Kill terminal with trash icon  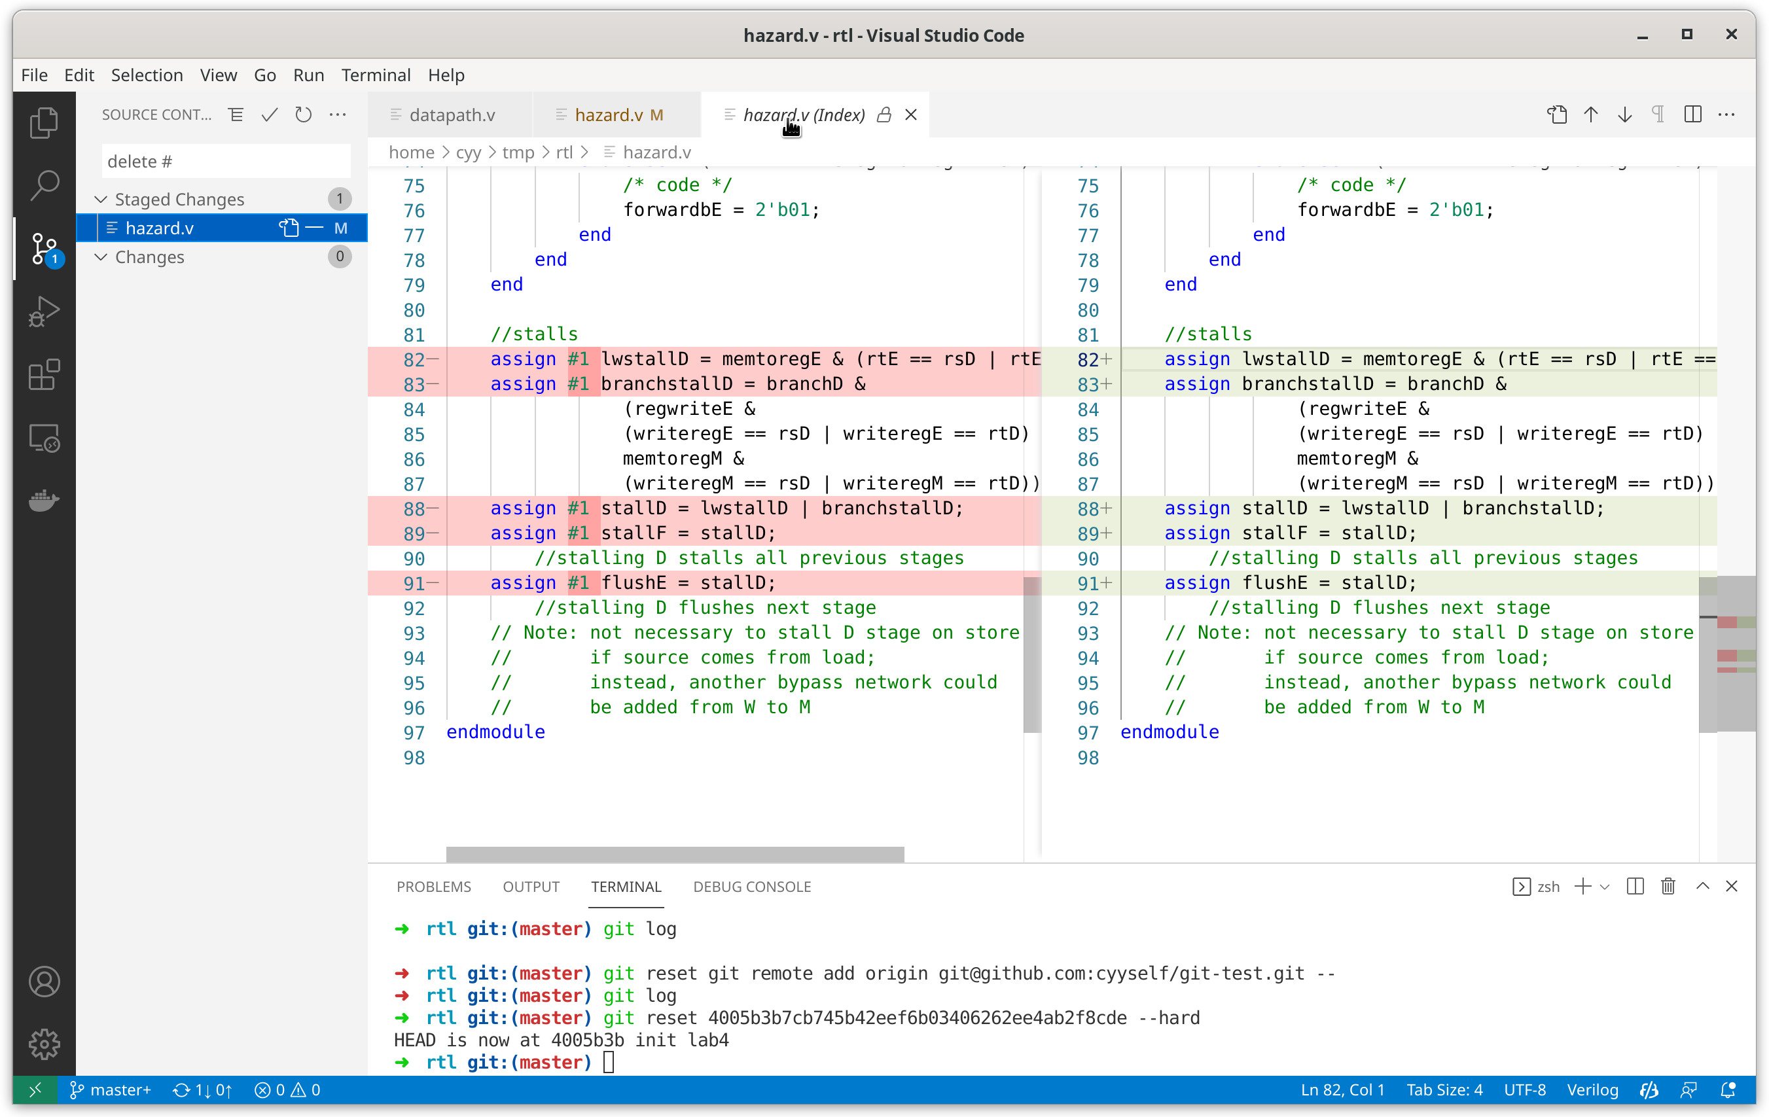pyautogui.click(x=1668, y=887)
